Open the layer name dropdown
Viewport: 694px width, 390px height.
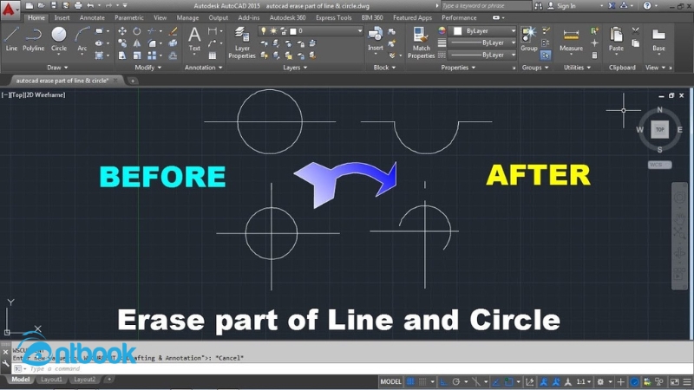pyautogui.click(x=311, y=31)
